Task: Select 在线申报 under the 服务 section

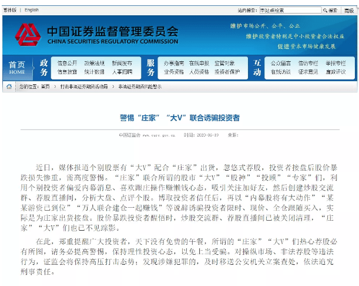Action: click(x=199, y=63)
